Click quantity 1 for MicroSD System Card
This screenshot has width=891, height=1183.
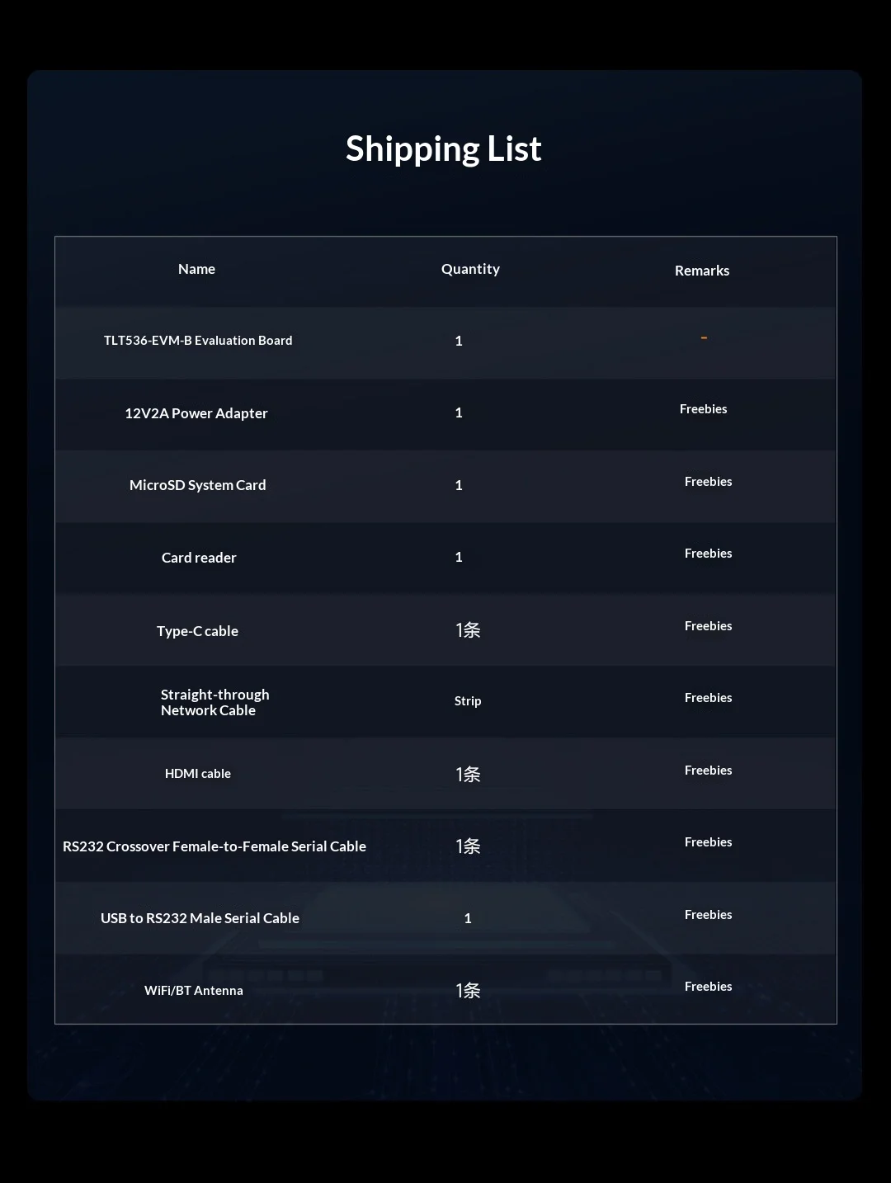pyautogui.click(x=459, y=485)
